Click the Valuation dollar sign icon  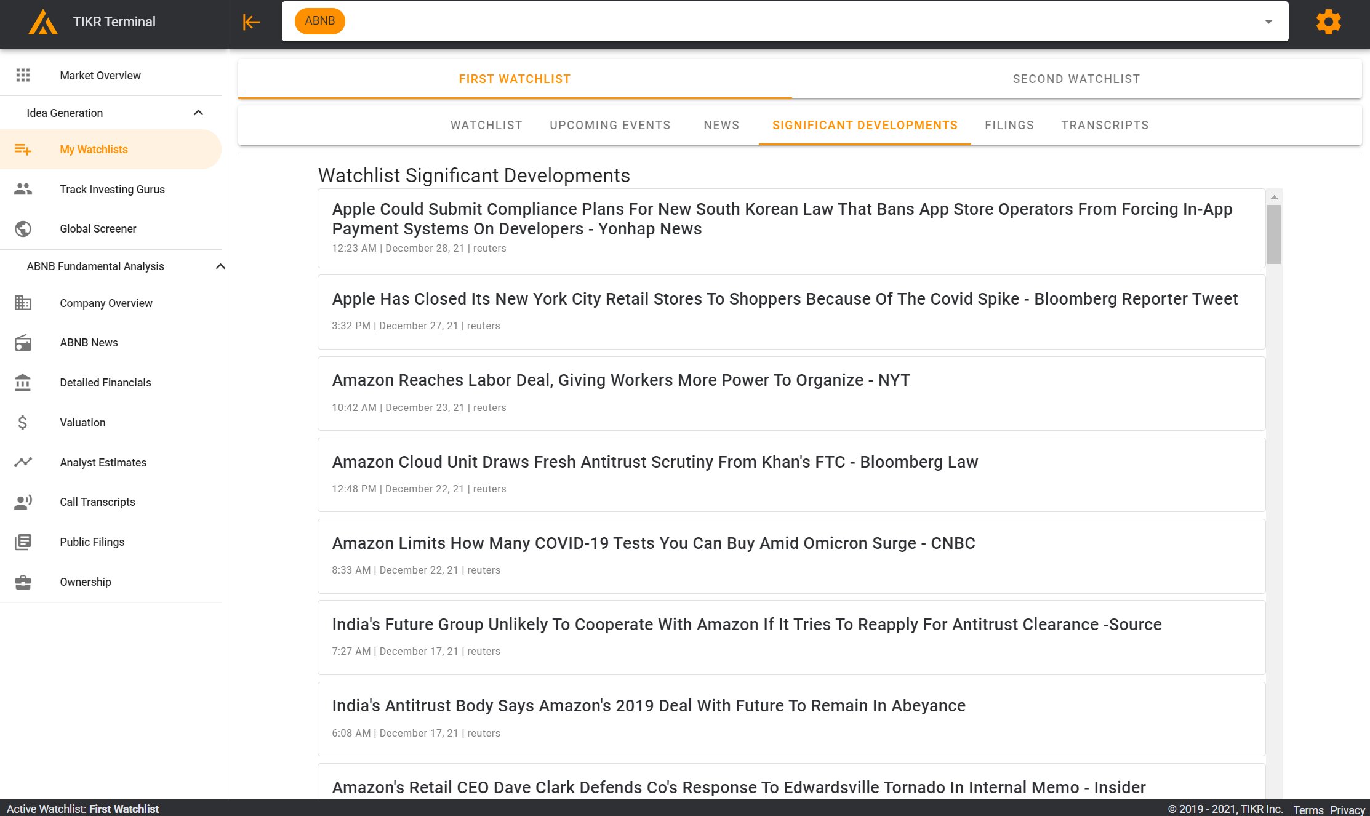point(23,422)
